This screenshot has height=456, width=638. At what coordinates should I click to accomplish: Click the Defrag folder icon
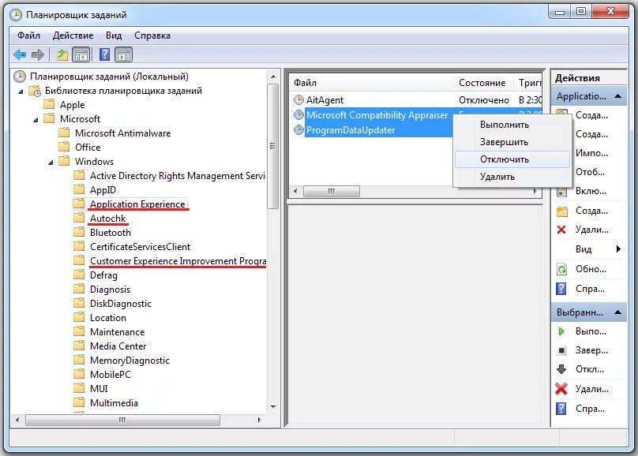click(x=79, y=275)
